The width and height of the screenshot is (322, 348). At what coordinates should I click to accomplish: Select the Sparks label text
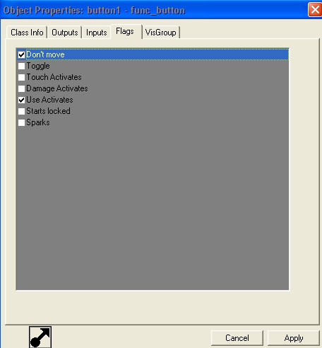38,122
